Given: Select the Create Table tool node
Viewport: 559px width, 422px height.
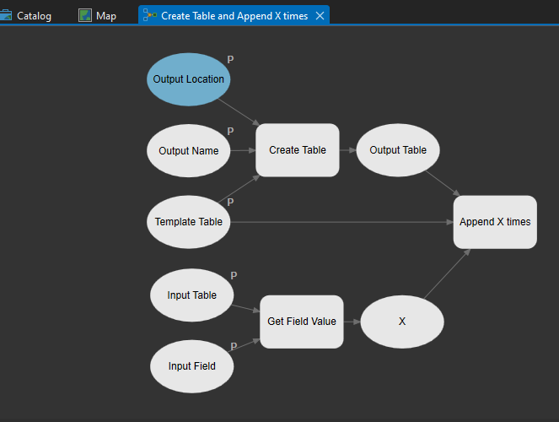Looking at the screenshot, I should click(298, 150).
